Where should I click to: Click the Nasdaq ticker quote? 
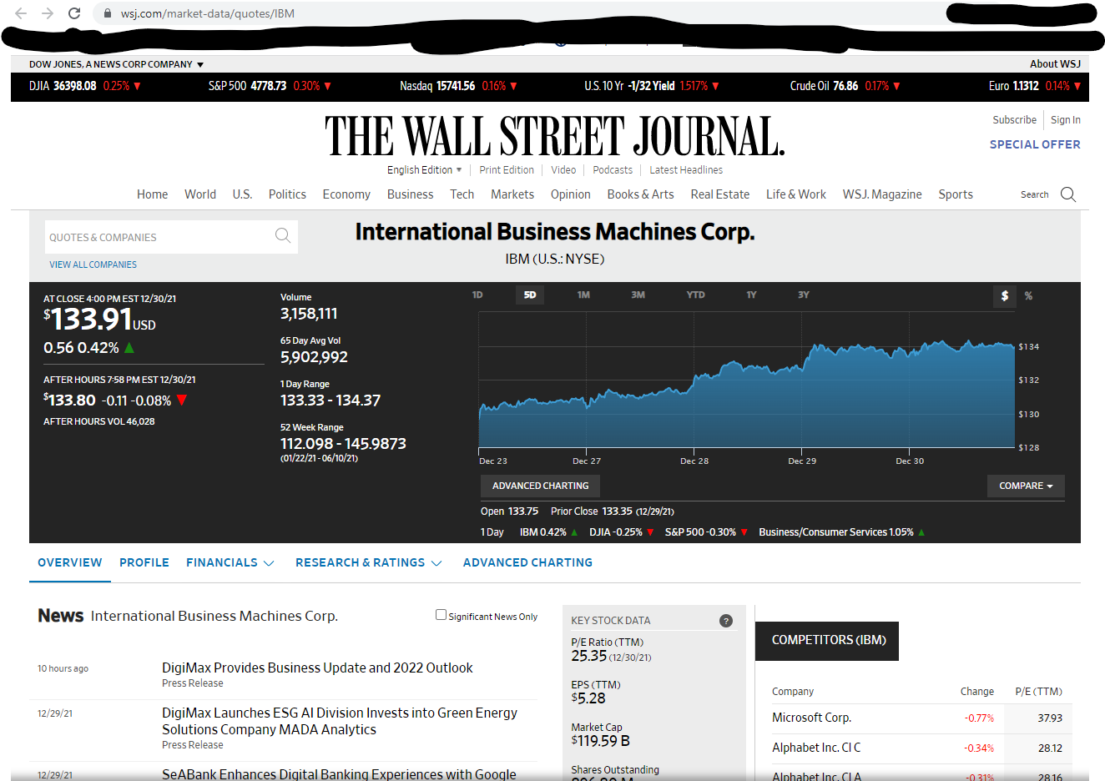point(458,86)
